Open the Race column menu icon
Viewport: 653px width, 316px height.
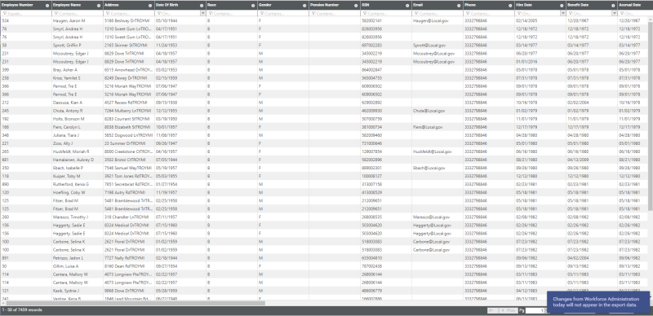[x=253, y=6]
